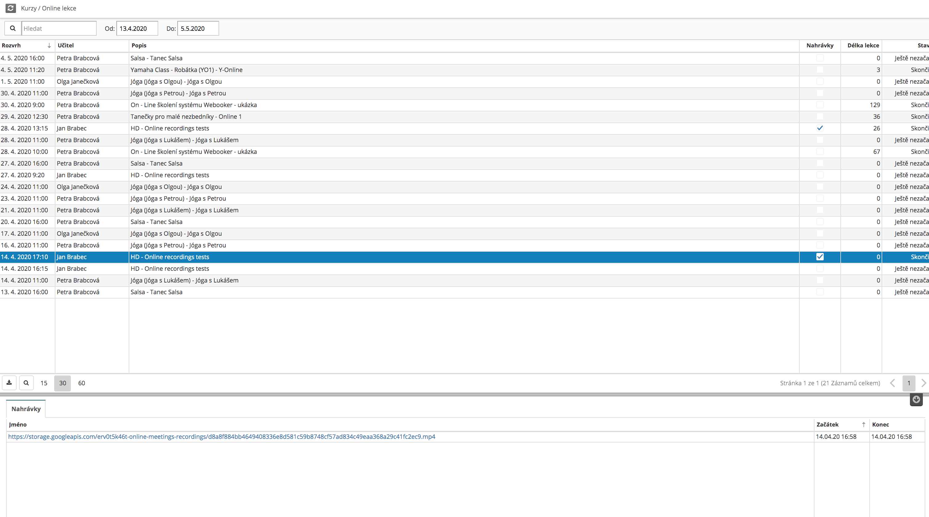
Task: Click the footer magnifier filter icon
Action: point(26,383)
